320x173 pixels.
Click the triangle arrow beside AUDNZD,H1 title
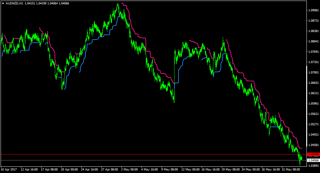[3, 3]
